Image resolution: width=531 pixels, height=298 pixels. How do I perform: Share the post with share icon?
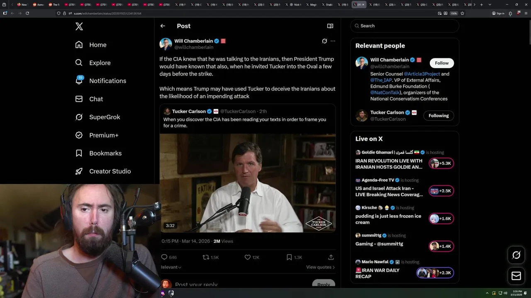coord(331,257)
